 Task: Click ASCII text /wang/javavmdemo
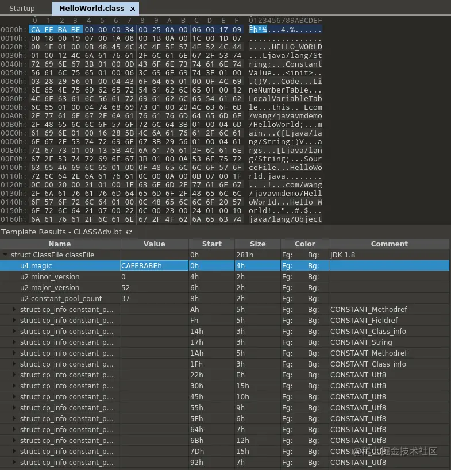click(x=286, y=116)
